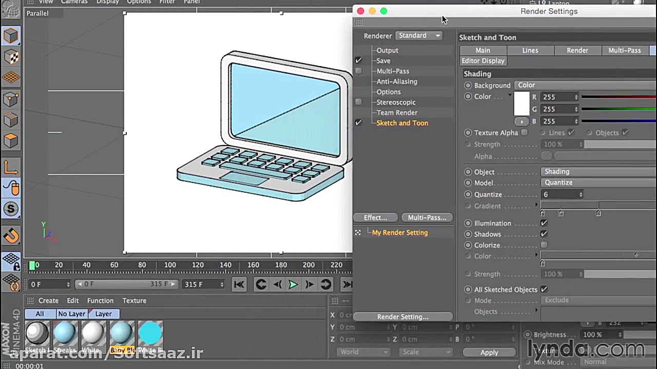Open the material manager Texture menu

click(134, 301)
